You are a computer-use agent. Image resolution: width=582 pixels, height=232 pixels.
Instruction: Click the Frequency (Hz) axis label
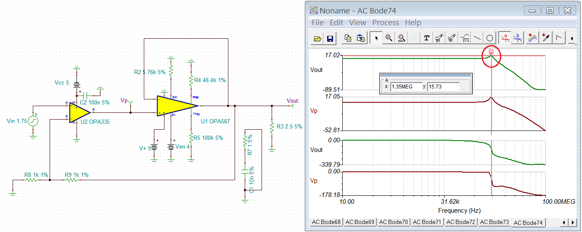pyautogui.click(x=459, y=211)
